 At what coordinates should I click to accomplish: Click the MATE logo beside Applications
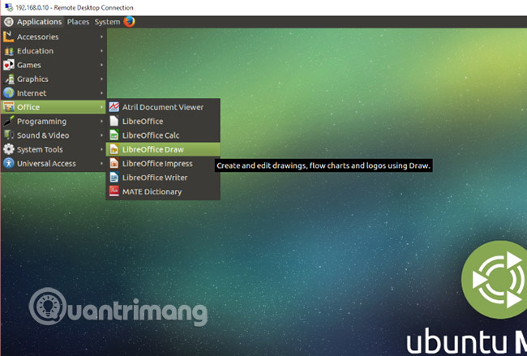9,22
